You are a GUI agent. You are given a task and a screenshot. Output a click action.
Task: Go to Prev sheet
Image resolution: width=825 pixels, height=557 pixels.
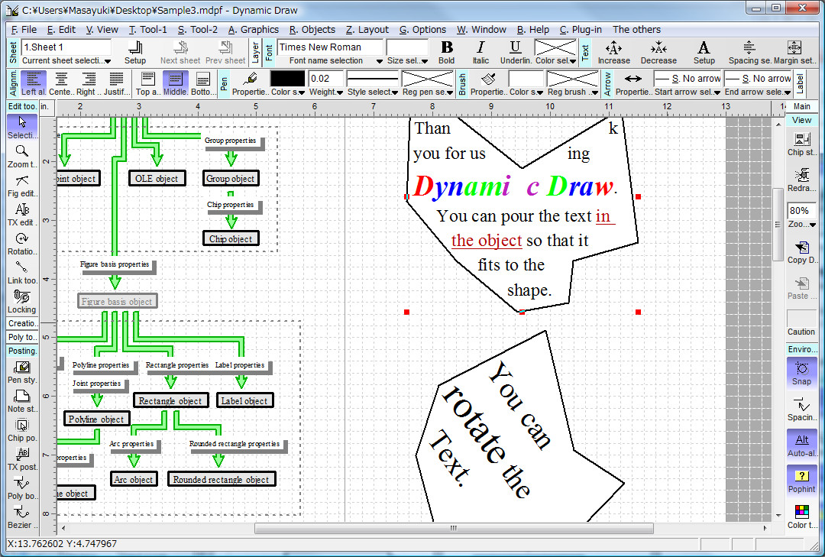[x=225, y=53]
